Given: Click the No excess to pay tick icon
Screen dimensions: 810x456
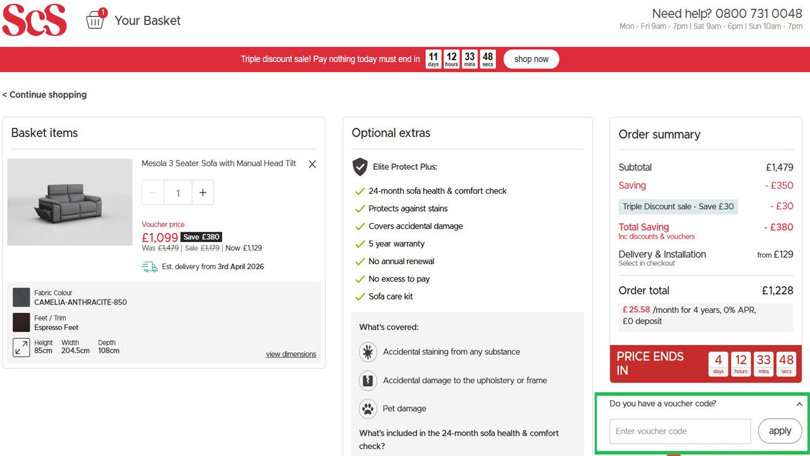Looking at the screenshot, I should (x=360, y=279).
